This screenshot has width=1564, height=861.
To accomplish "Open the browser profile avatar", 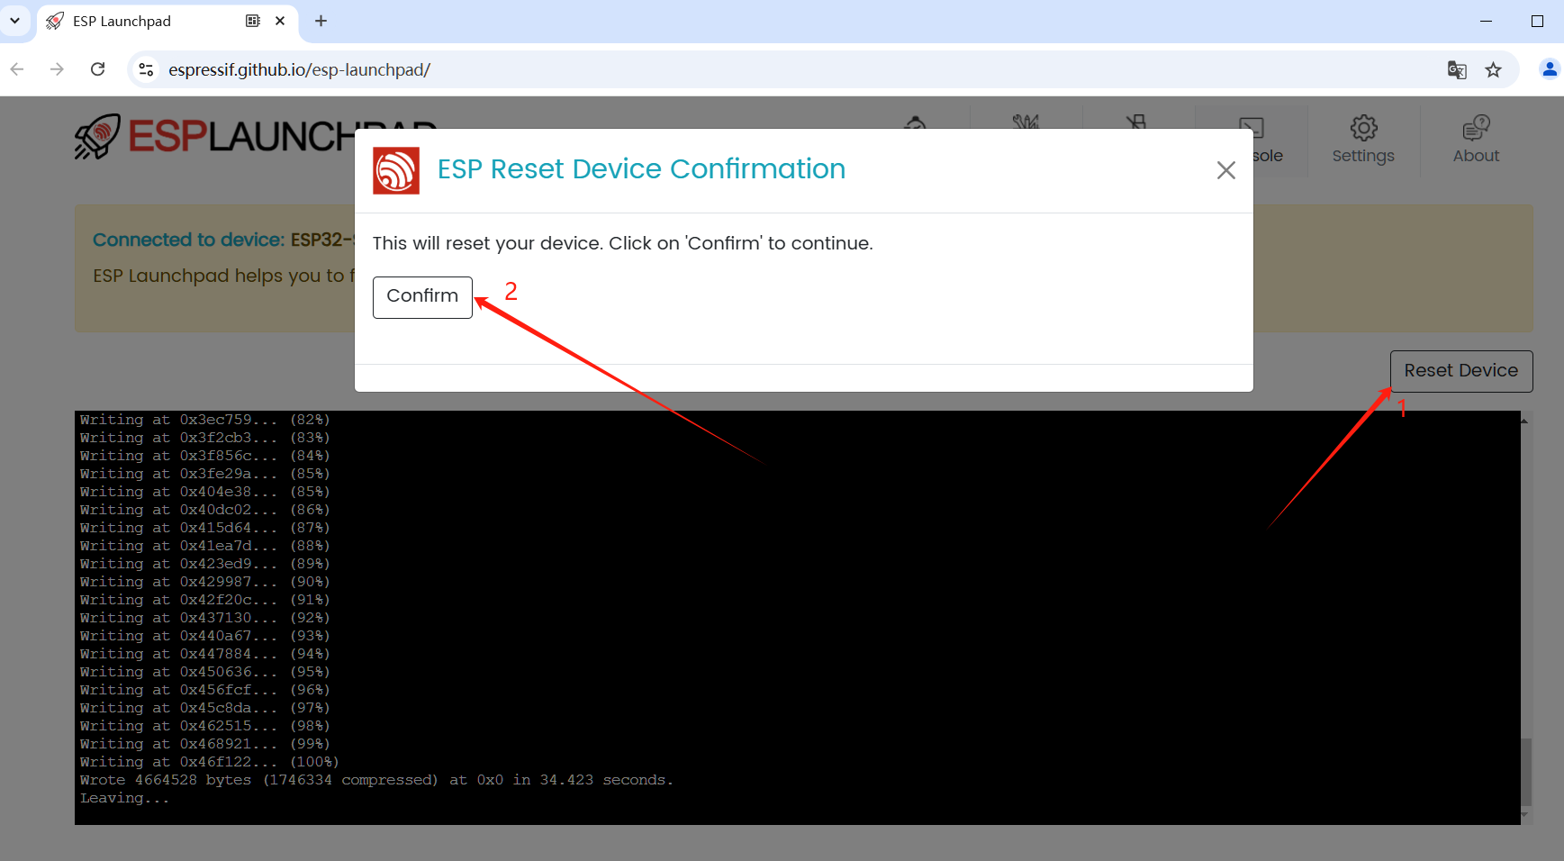I will point(1549,69).
